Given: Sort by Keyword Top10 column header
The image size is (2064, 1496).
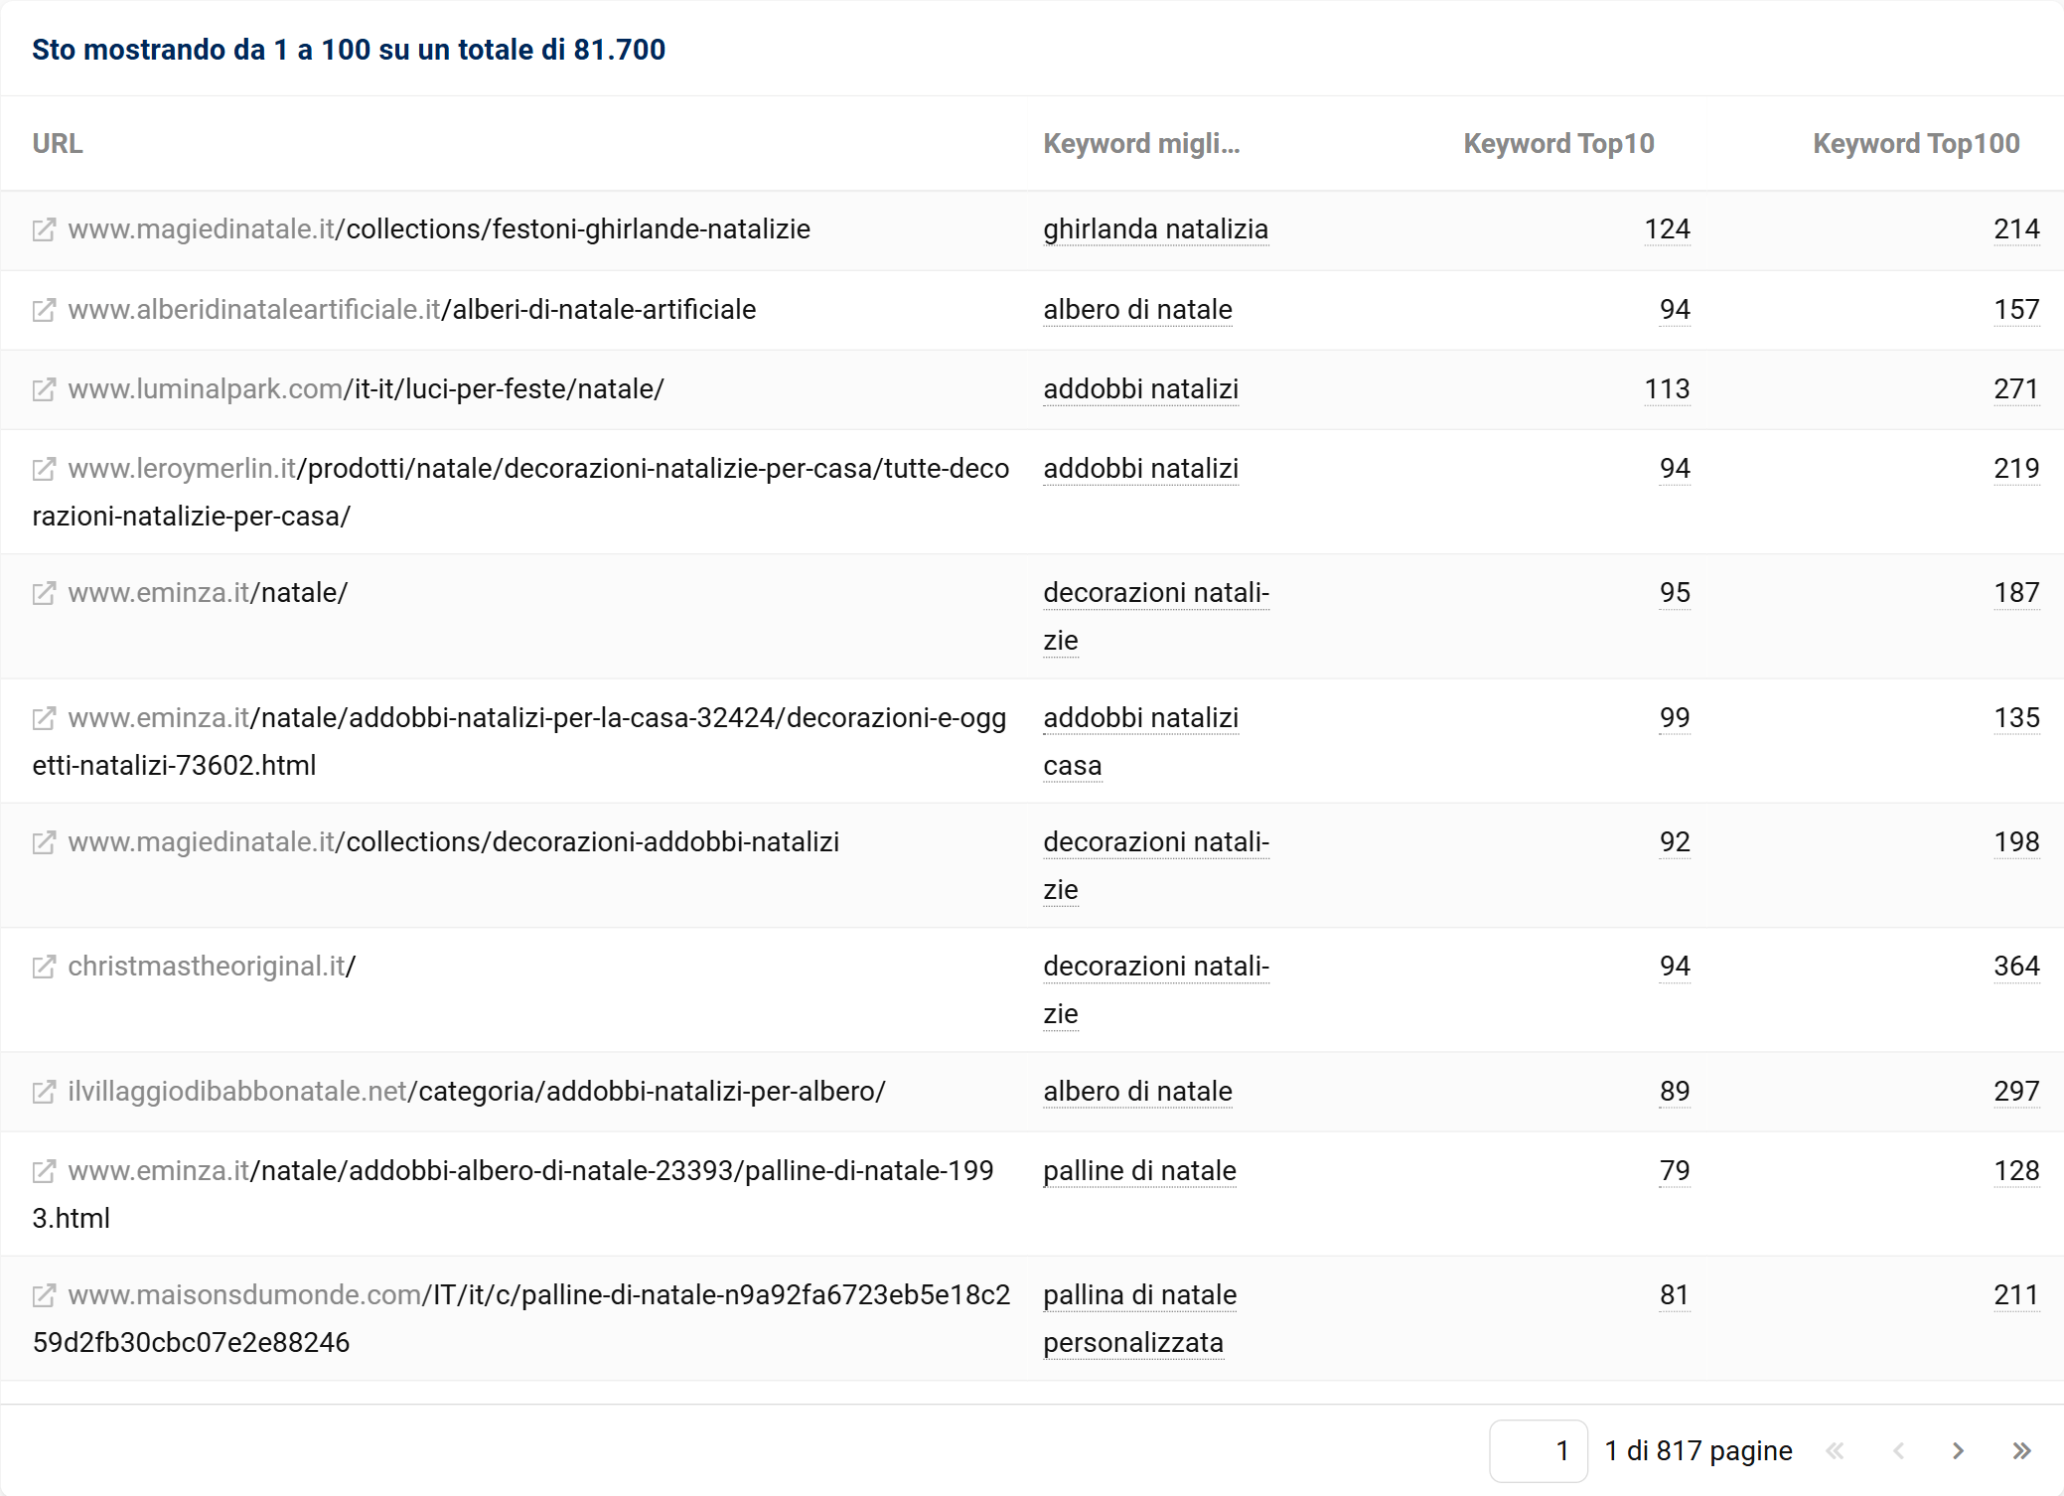Looking at the screenshot, I should (1558, 144).
